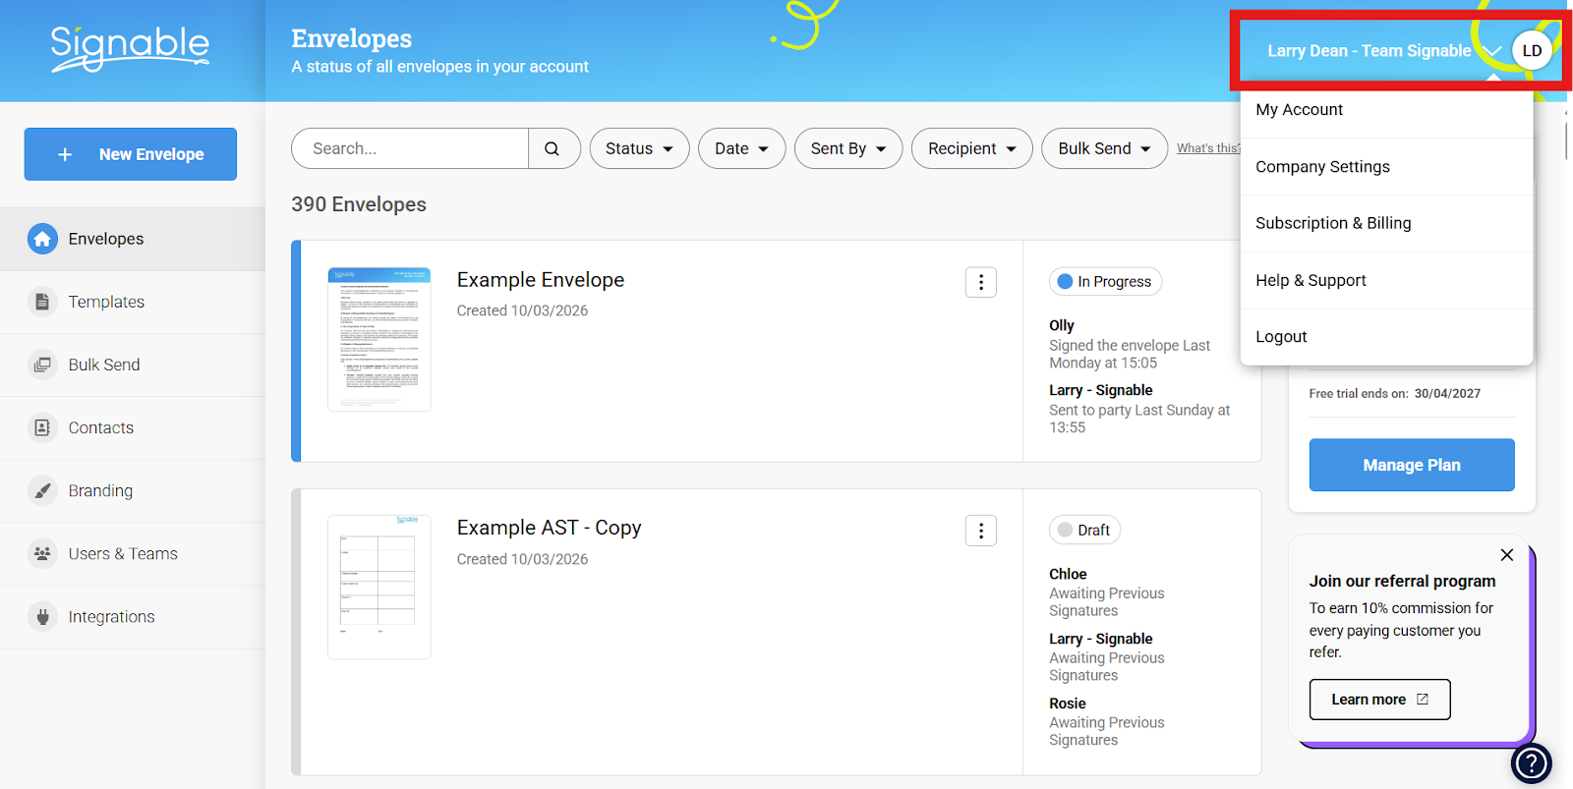Click recipient name Olly
Viewport: 1573px width, 789px height.
pyautogui.click(x=1061, y=325)
